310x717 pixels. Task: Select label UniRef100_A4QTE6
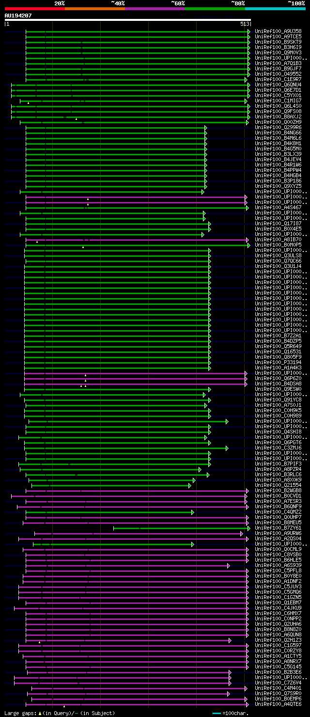278,704
